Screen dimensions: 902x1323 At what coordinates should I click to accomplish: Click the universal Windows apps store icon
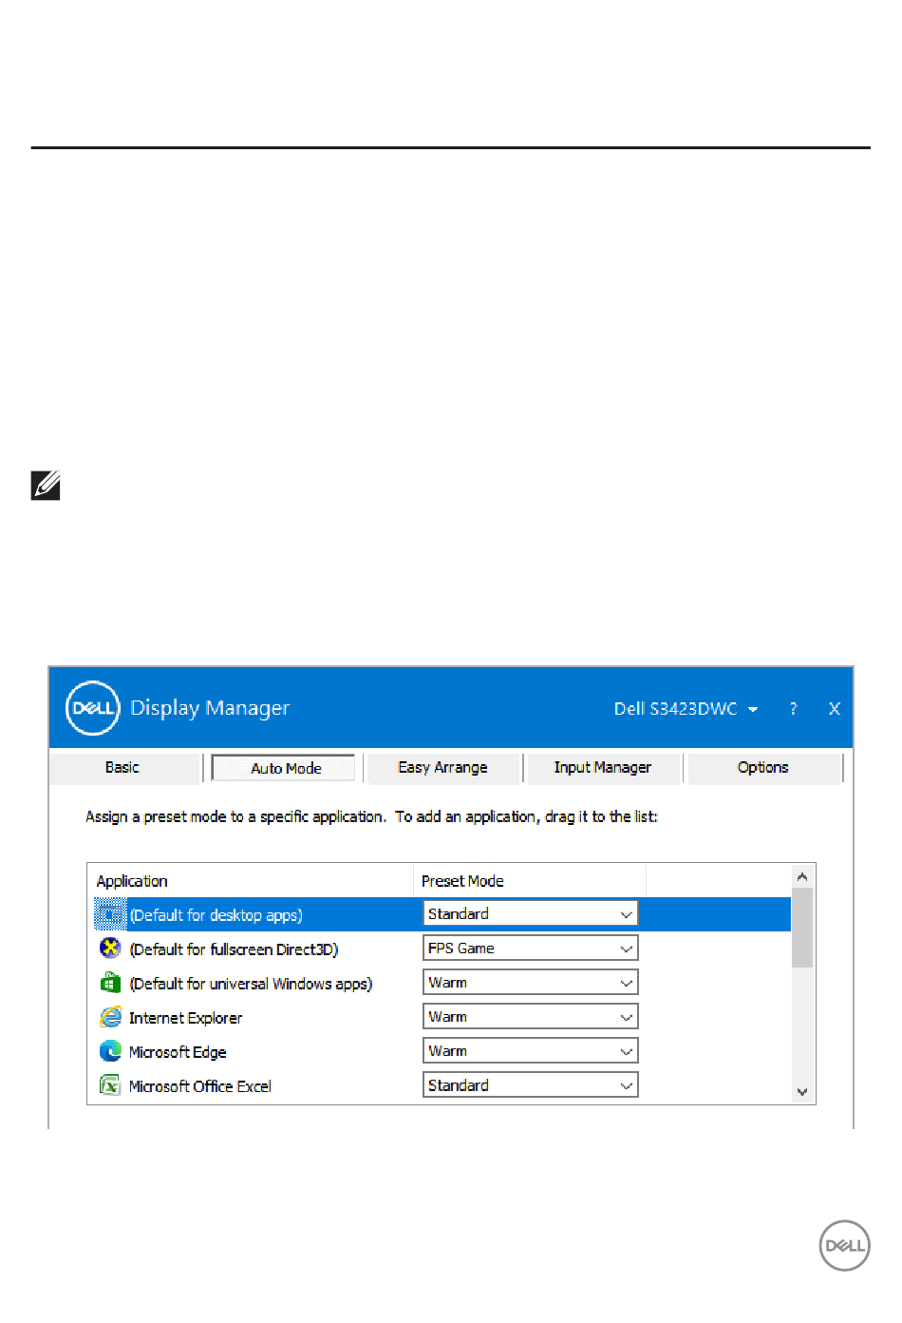coord(110,983)
